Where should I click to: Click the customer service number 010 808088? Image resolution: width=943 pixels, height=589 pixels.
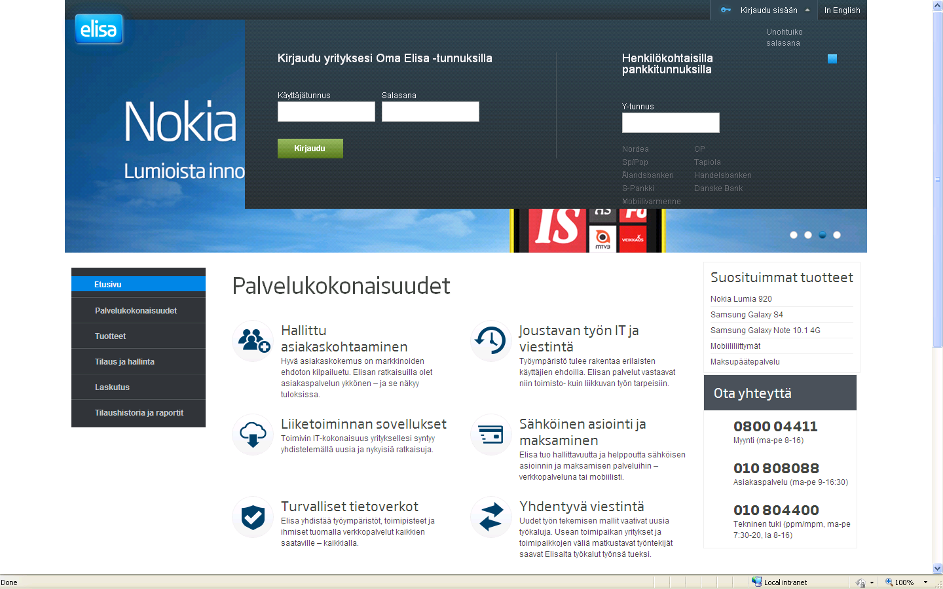point(776,469)
